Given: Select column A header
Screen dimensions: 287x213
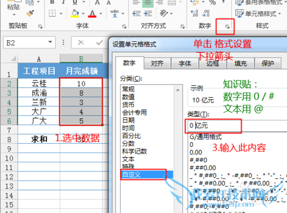Looking at the screenshot, I should click(x=39, y=59).
